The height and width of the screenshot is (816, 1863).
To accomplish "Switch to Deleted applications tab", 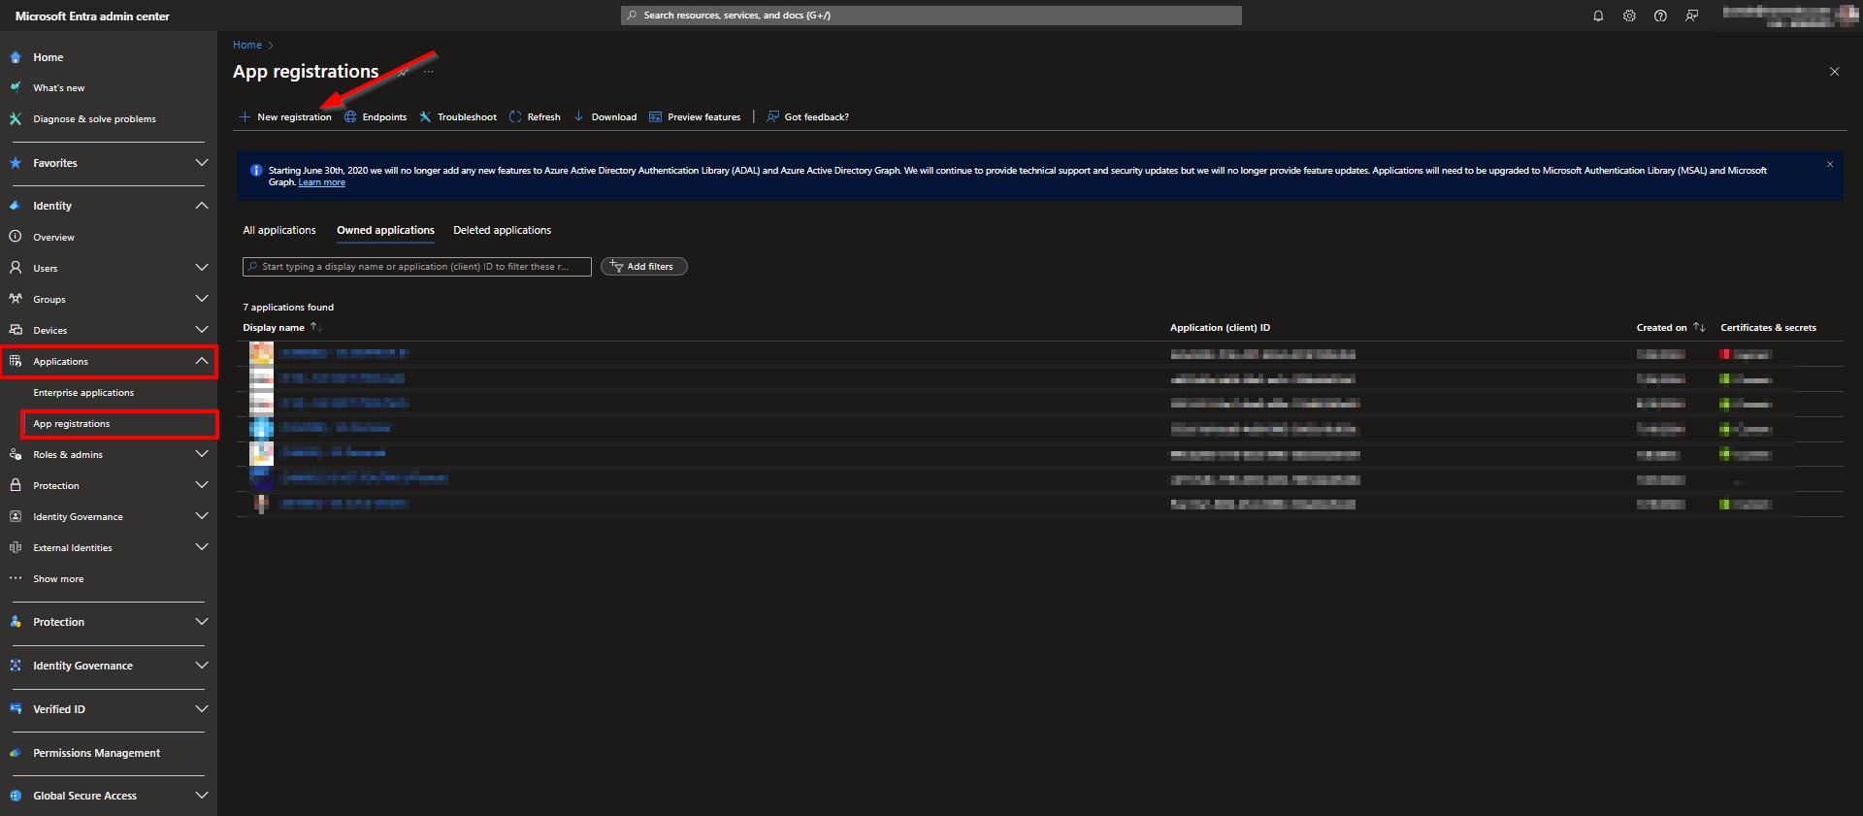I will coord(502,231).
